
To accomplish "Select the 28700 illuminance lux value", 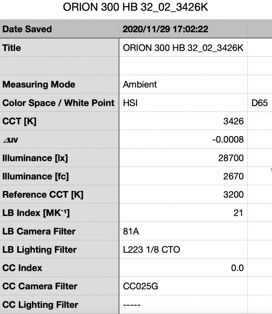I will click(183, 158).
